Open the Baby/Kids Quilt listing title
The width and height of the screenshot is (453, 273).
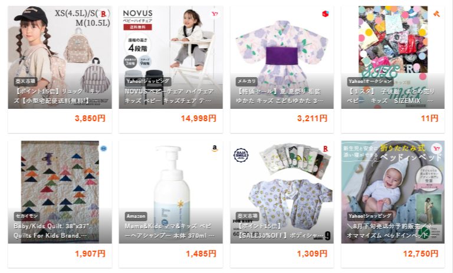52,231
